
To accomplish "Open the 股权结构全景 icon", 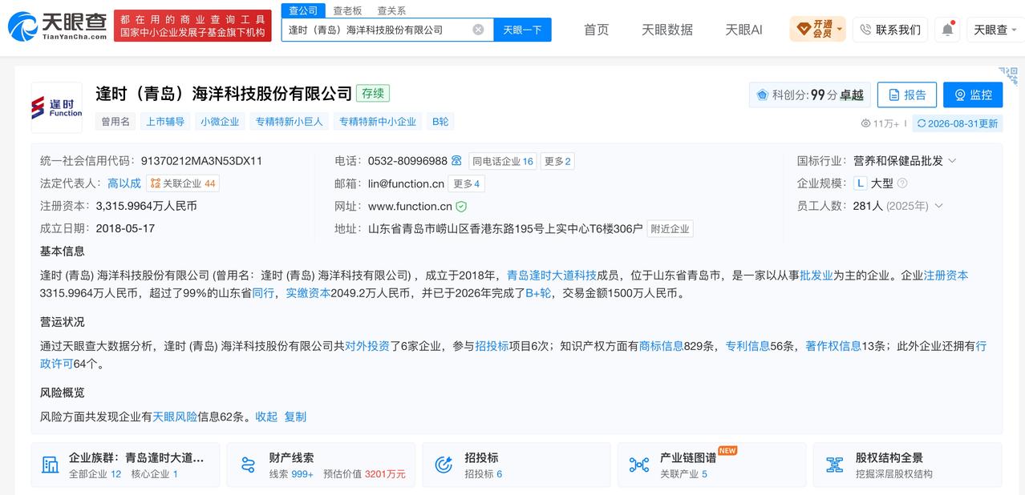I will [835, 465].
